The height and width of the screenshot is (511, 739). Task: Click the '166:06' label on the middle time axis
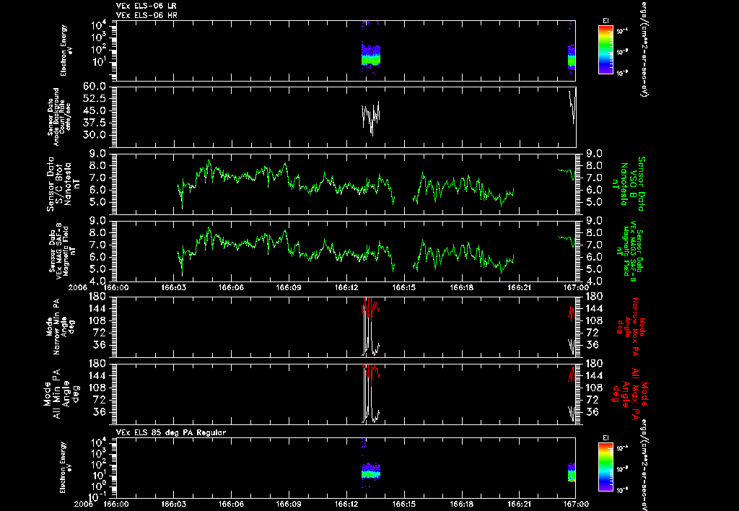[x=231, y=287]
